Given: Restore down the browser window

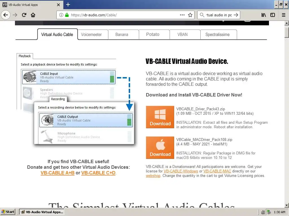Looking at the screenshot, I should 281,4.
